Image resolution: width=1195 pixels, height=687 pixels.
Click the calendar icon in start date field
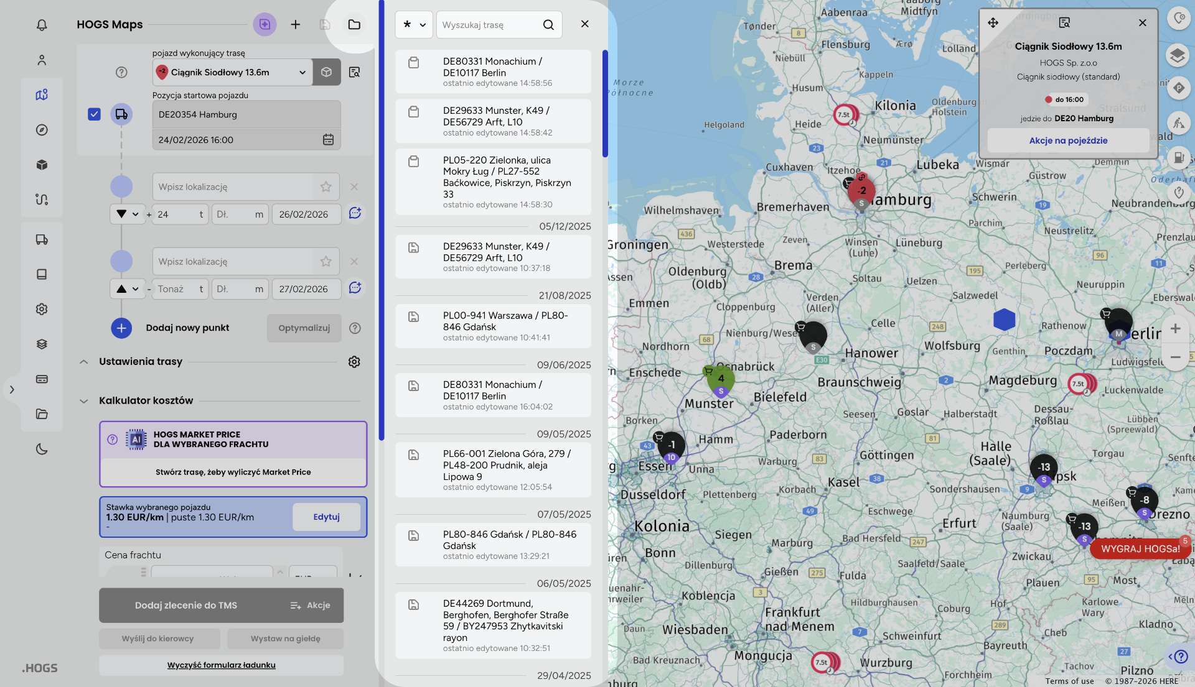point(328,140)
